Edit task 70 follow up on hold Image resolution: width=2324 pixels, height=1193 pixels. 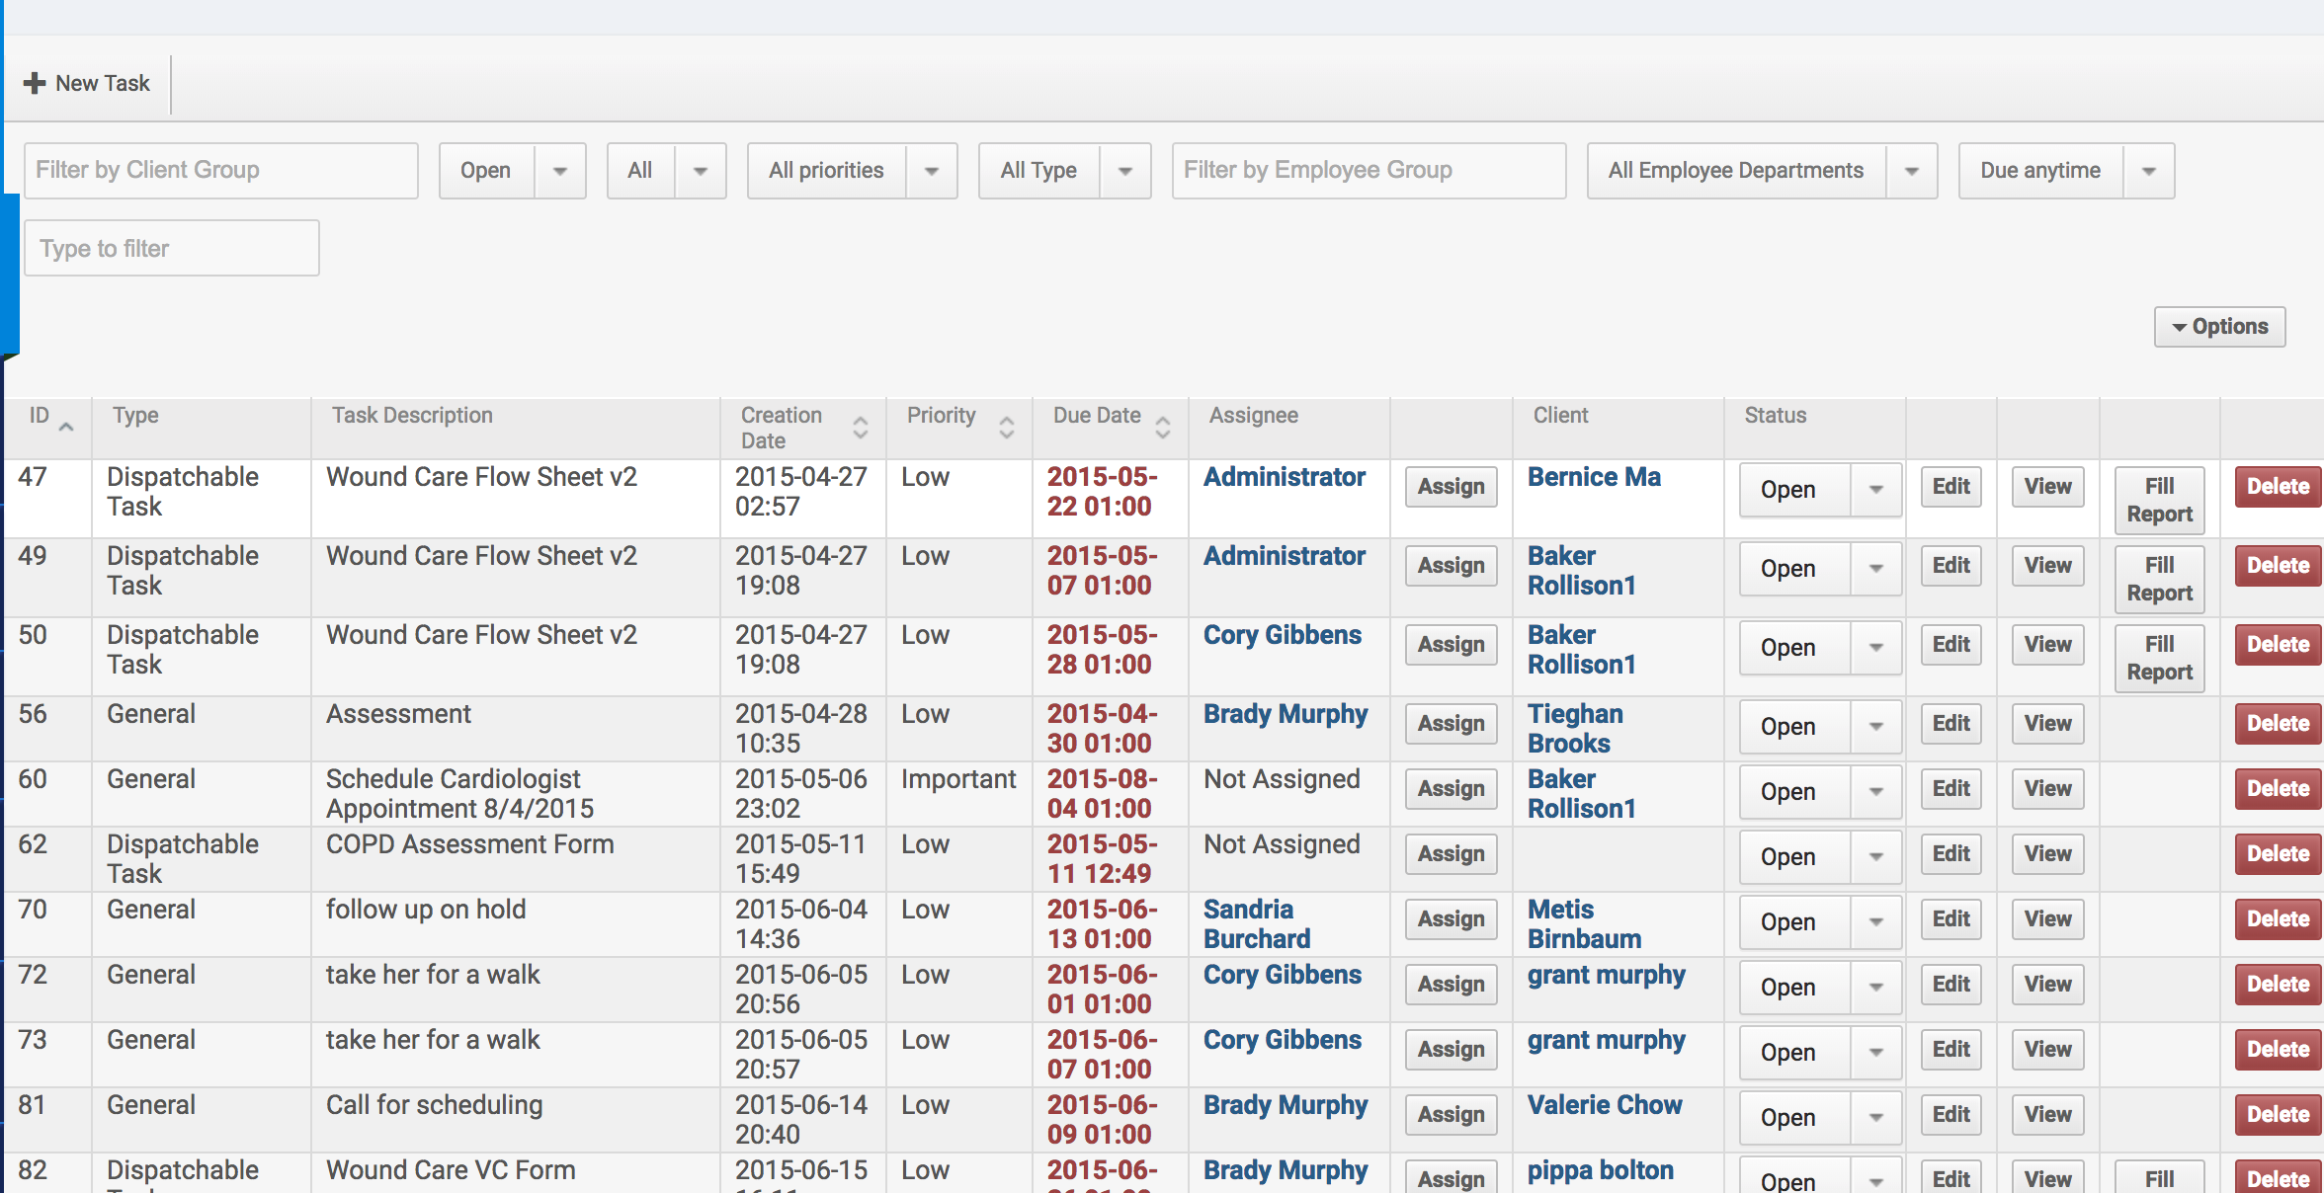[1950, 919]
